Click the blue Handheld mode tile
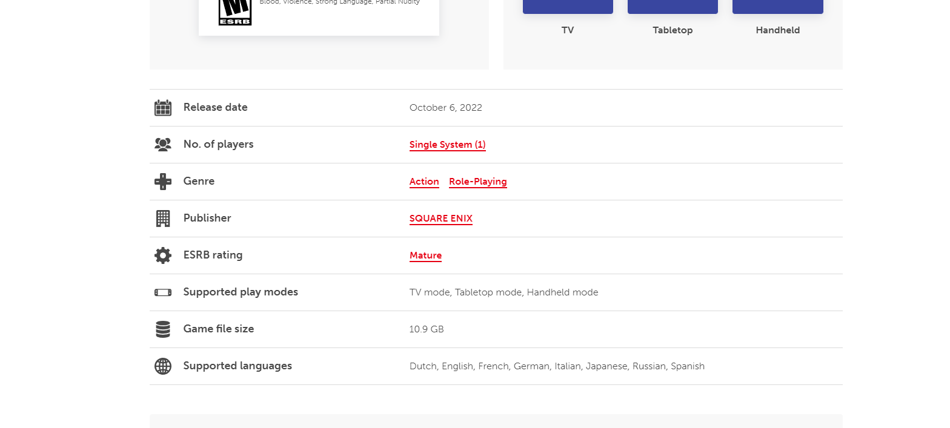 click(777, 7)
